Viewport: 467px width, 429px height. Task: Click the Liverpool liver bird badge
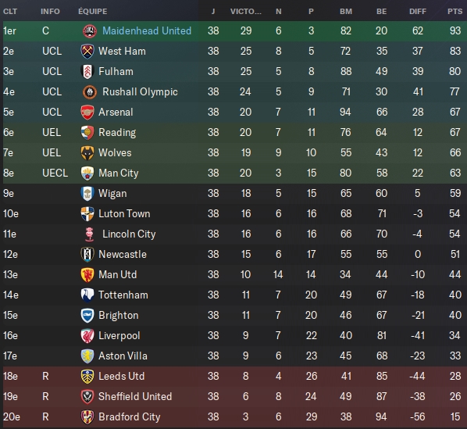tap(87, 336)
